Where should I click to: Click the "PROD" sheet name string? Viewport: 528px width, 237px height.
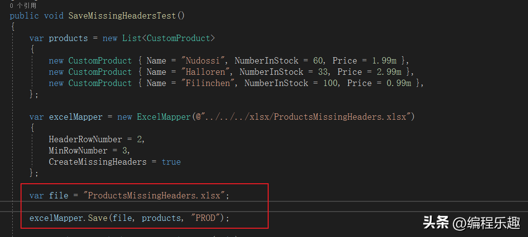(205, 218)
